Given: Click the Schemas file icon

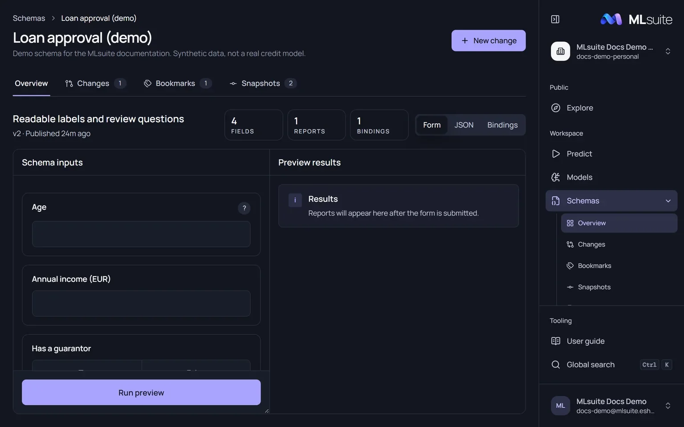Looking at the screenshot, I should coord(556,201).
